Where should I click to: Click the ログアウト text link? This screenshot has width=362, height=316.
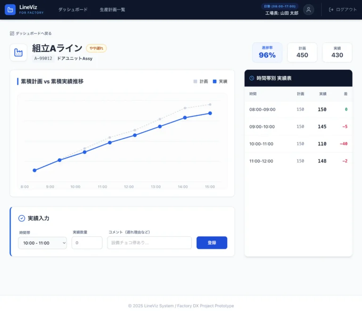pos(346,9)
